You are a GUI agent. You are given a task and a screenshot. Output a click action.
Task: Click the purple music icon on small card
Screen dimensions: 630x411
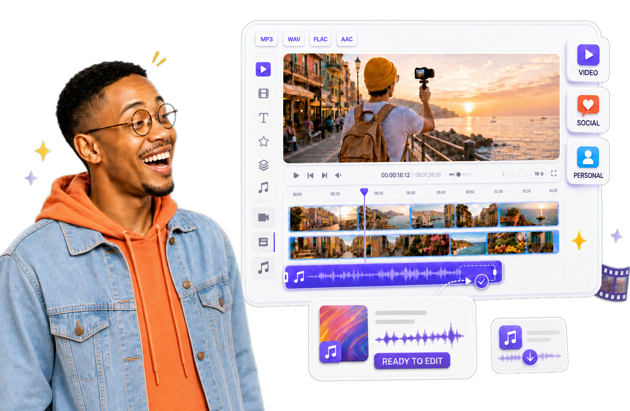[510, 337]
